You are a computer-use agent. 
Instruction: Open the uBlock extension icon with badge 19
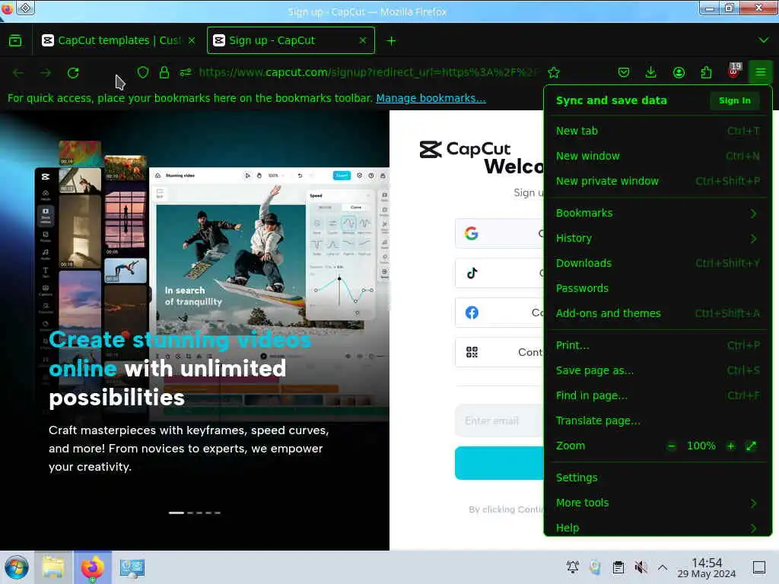(x=734, y=71)
